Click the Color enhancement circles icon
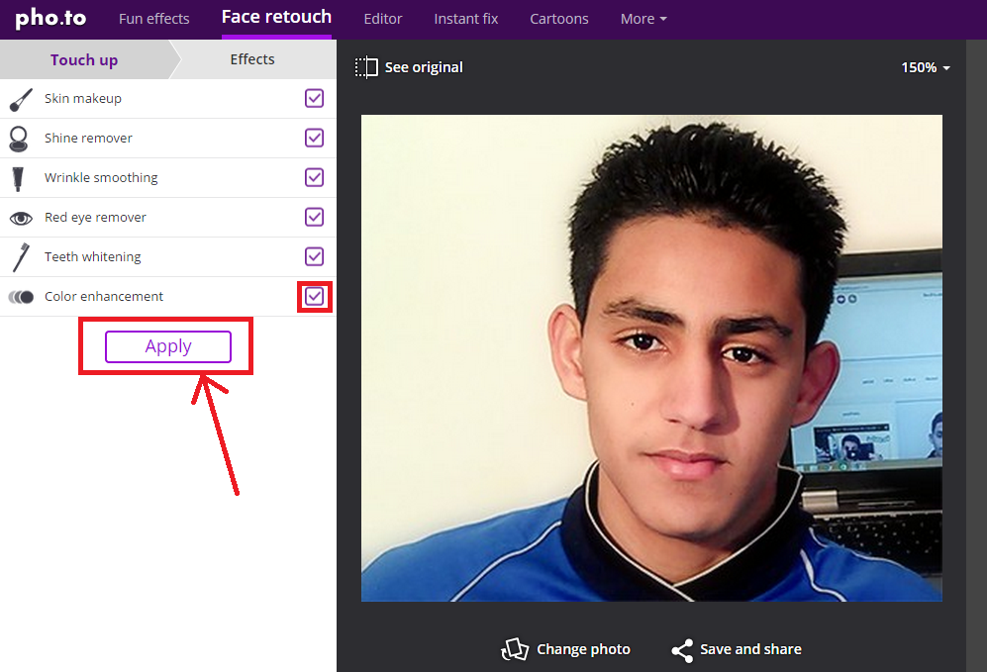987x672 pixels. click(x=21, y=297)
